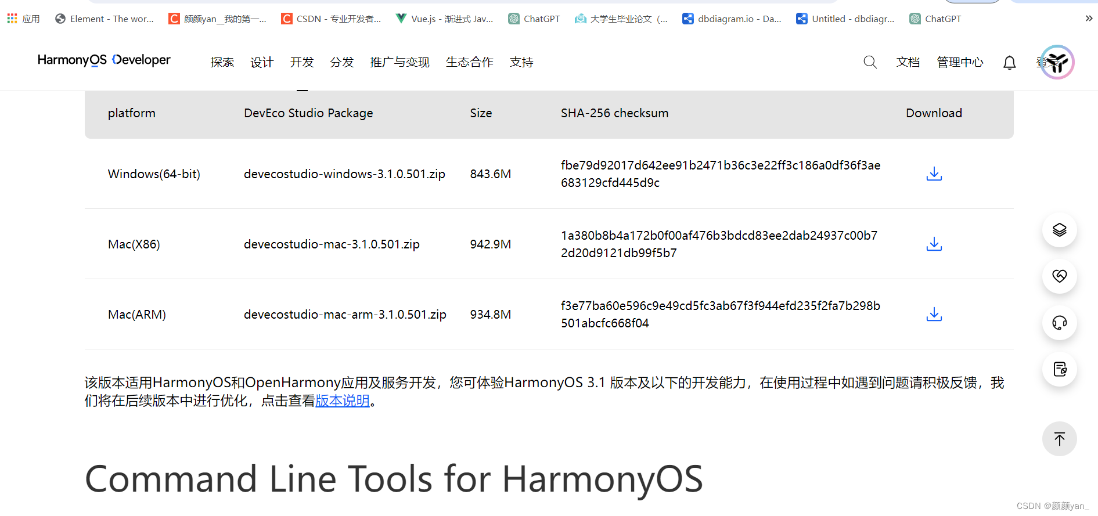Viewport: 1098px width, 516px height.
Task: Open the dbdiagram.io bookmark
Action: pyautogui.click(x=732, y=19)
